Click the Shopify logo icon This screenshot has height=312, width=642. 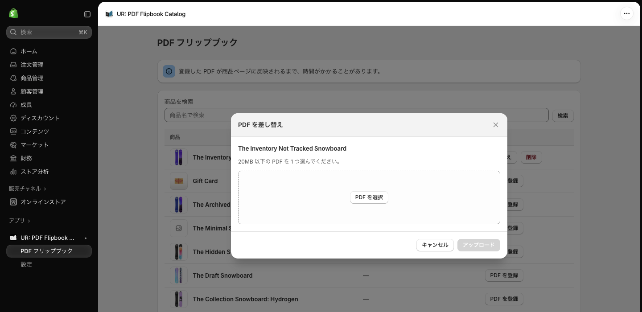click(x=13, y=13)
